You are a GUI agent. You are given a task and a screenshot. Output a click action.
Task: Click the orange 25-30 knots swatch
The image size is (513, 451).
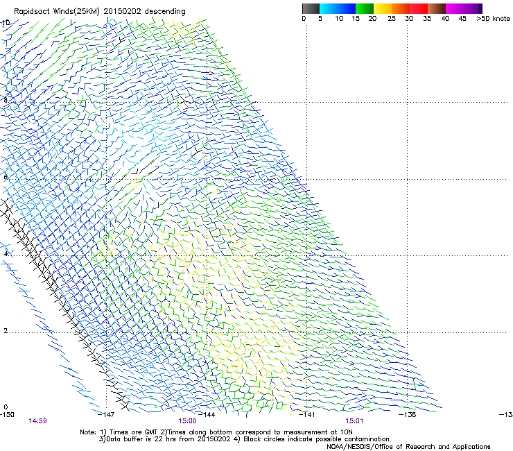click(x=401, y=8)
